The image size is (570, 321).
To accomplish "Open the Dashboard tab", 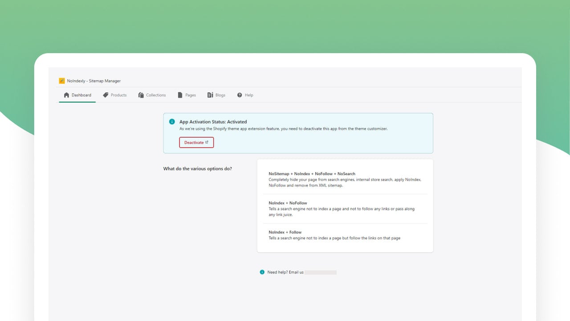I will pos(77,95).
